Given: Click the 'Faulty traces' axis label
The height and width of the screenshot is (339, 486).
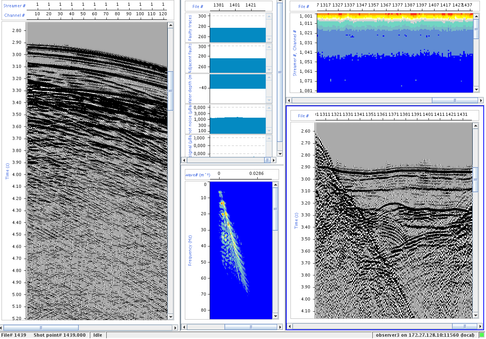Looking at the screenshot, I should pyautogui.click(x=190, y=27).
